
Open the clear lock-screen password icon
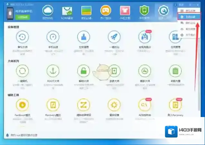[84, 105]
